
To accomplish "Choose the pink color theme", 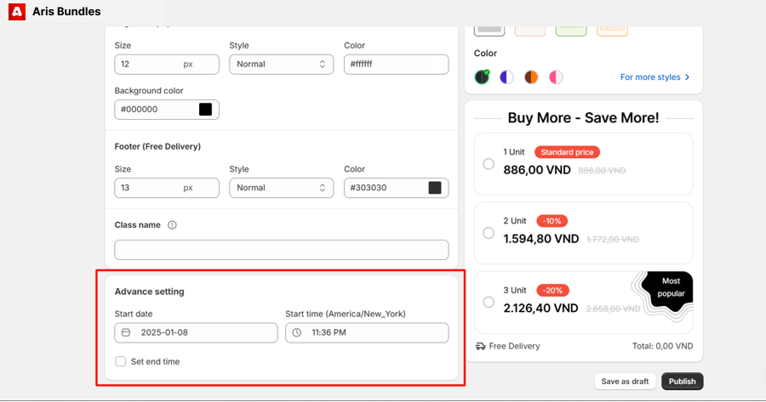I will pyautogui.click(x=556, y=77).
